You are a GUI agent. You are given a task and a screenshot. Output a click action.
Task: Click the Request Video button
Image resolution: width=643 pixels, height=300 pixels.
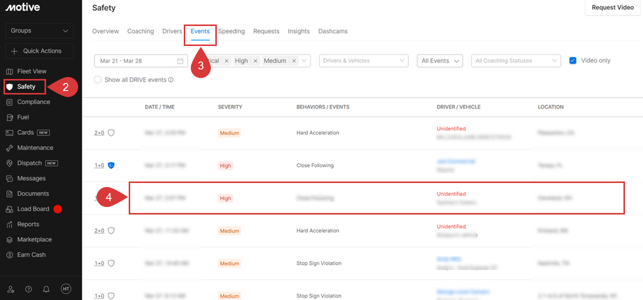(x=612, y=8)
